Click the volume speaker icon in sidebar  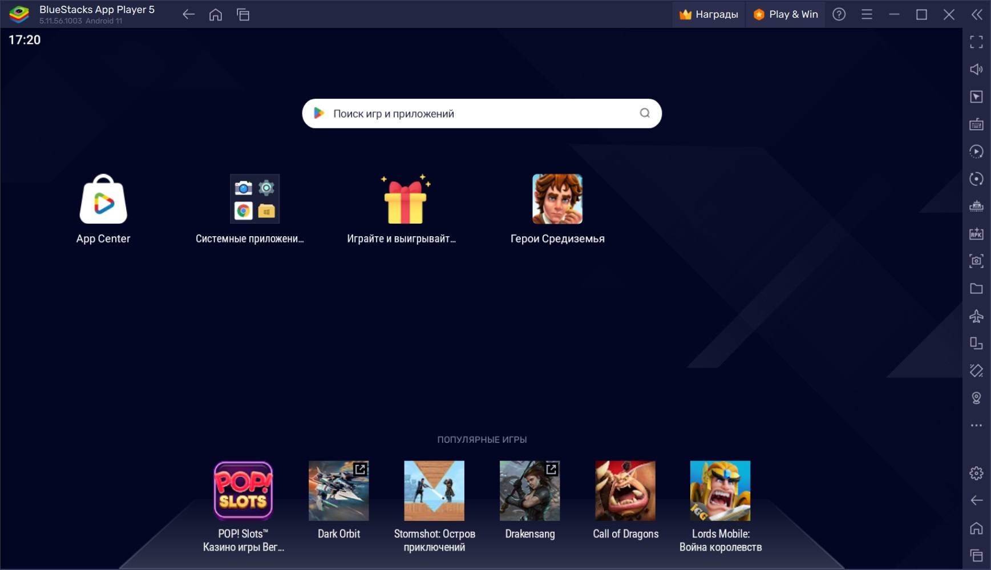[976, 69]
